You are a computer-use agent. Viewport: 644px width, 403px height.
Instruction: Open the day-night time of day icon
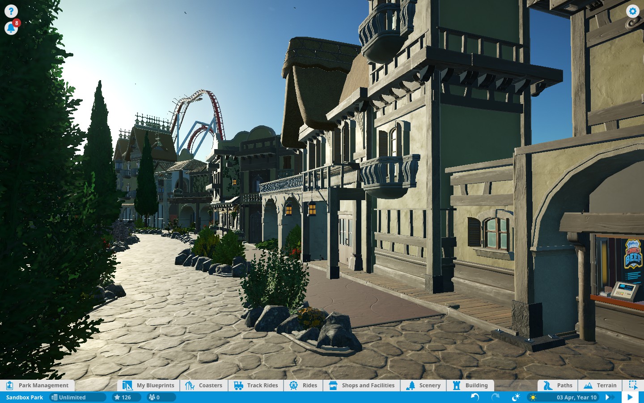click(515, 397)
